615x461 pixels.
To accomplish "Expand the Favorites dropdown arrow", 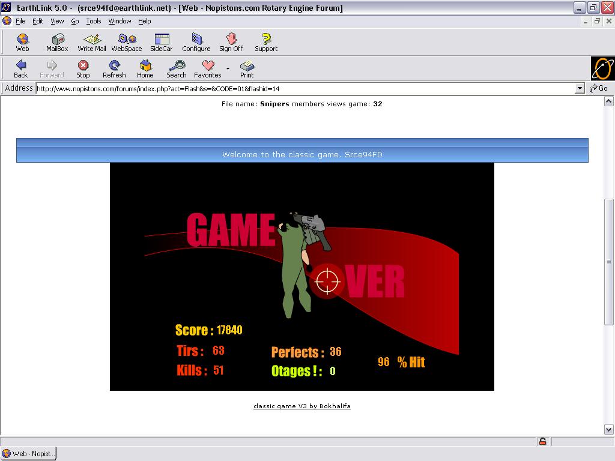I will coord(228,68).
